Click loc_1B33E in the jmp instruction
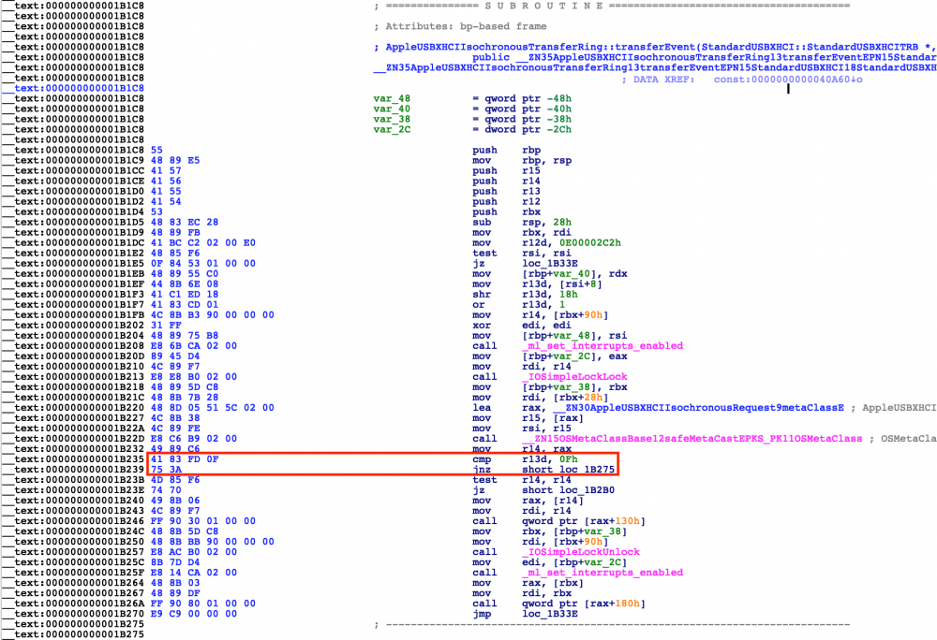The height and width of the screenshot is (640, 937). 550,614
